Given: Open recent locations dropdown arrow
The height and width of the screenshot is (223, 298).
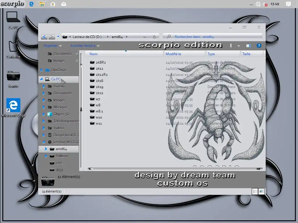Looking at the screenshot, I should (58, 37).
